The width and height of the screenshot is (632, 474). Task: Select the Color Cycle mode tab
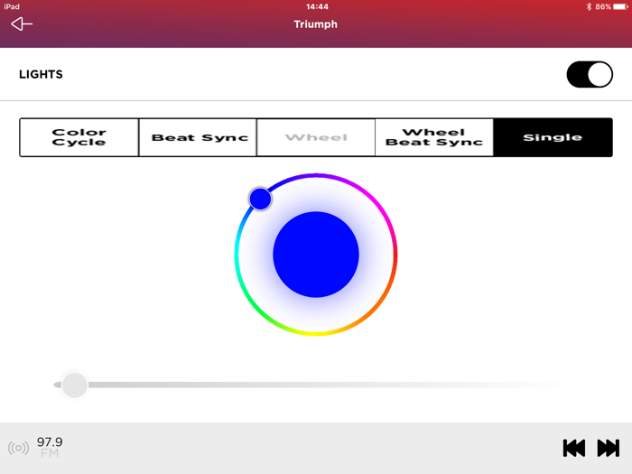[79, 137]
